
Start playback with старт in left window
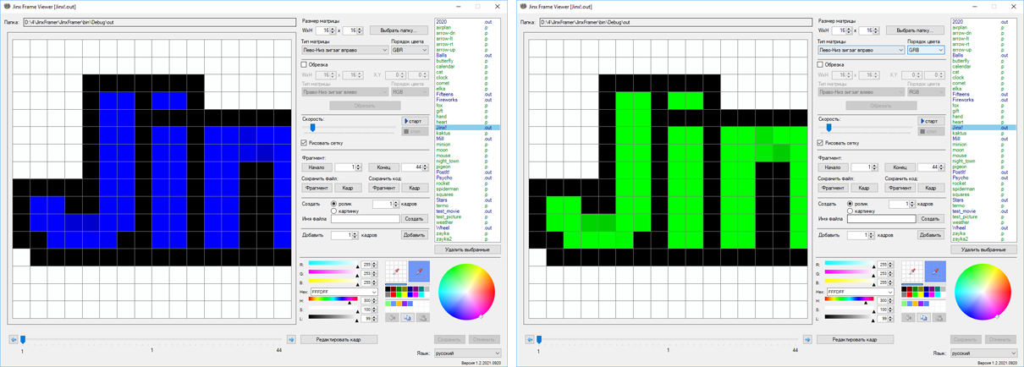pos(413,121)
